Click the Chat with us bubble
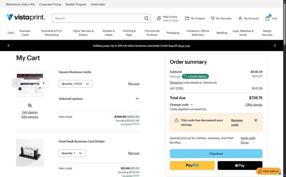 [269, 171]
